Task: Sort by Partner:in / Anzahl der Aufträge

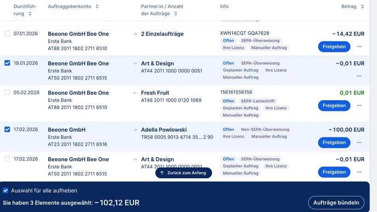Action: [176, 14]
